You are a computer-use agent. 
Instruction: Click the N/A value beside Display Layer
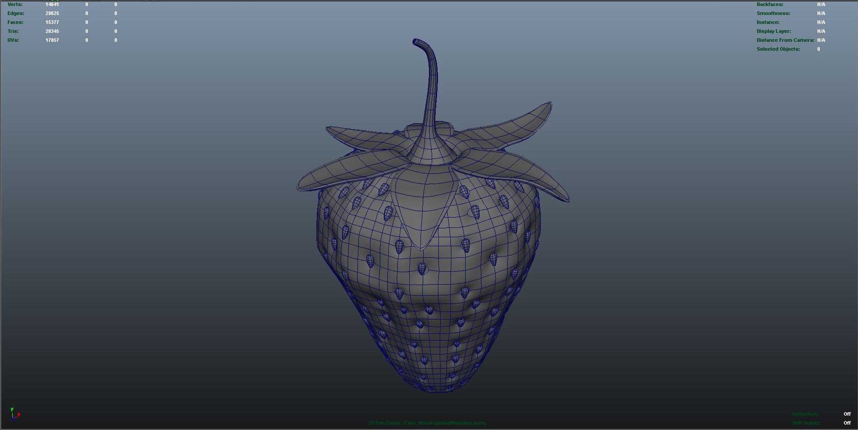point(821,31)
